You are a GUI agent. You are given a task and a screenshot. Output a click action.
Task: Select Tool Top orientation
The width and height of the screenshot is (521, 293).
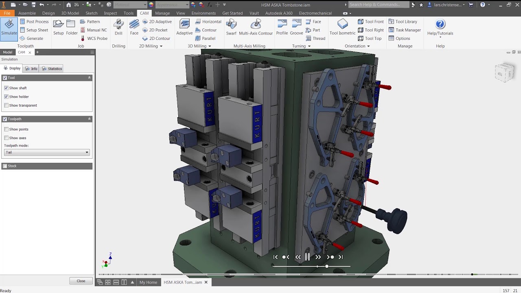point(370,38)
